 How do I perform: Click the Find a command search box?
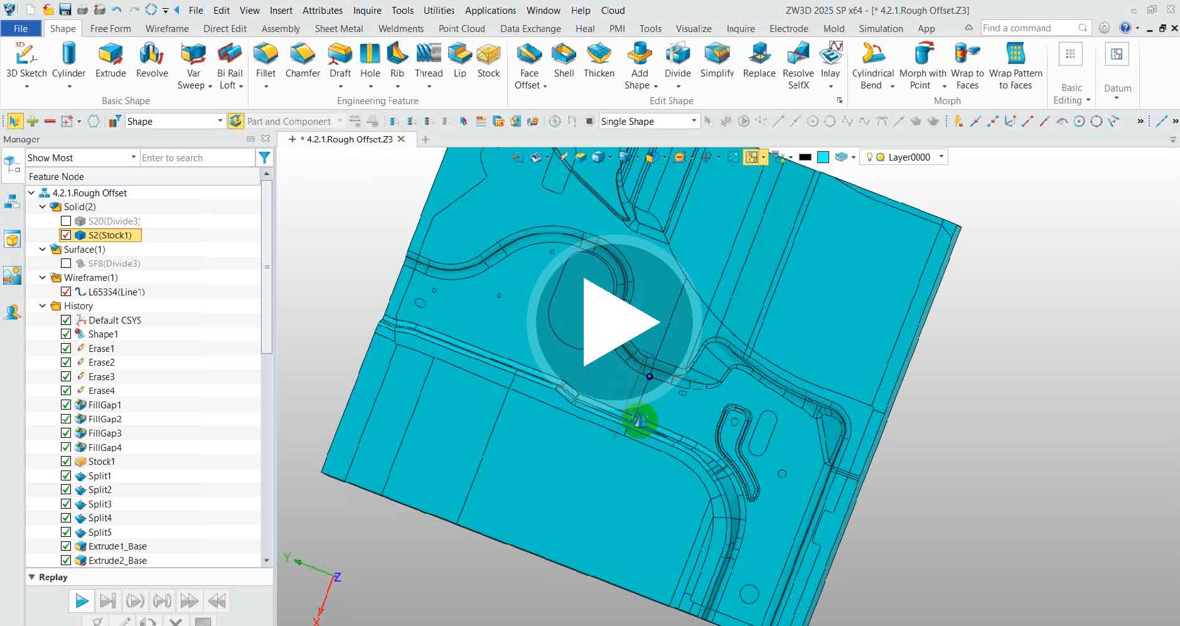point(1029,28)
